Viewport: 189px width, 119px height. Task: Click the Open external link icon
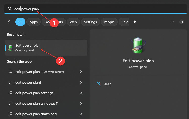pyautogui.click(x=98, y=84)
